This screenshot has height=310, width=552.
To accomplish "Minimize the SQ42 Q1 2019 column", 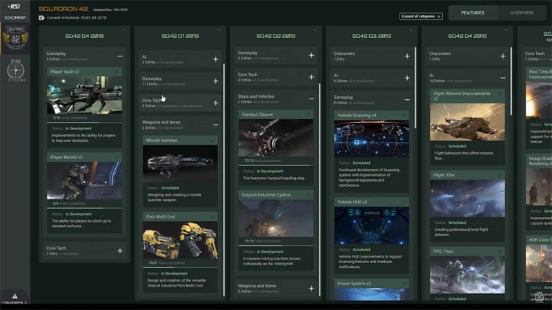I will point(219,30).
